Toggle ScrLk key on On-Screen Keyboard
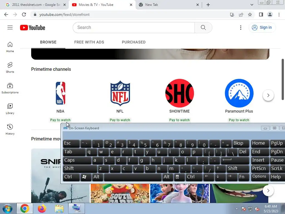The width and height of the screenshot is (285, 214). [277, 169]
